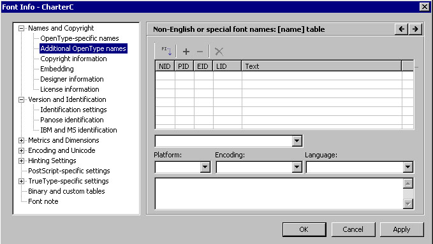Click the X clear all records icon
Image resolution: width=433 pixels, height=244 pixels.
pos(219,52)
